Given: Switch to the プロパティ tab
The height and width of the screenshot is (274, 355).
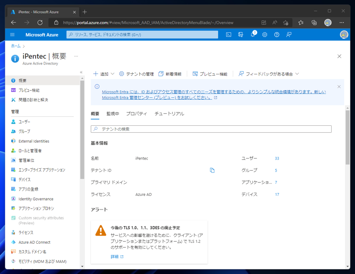Looking at the screenshot, I should point(136,114).
